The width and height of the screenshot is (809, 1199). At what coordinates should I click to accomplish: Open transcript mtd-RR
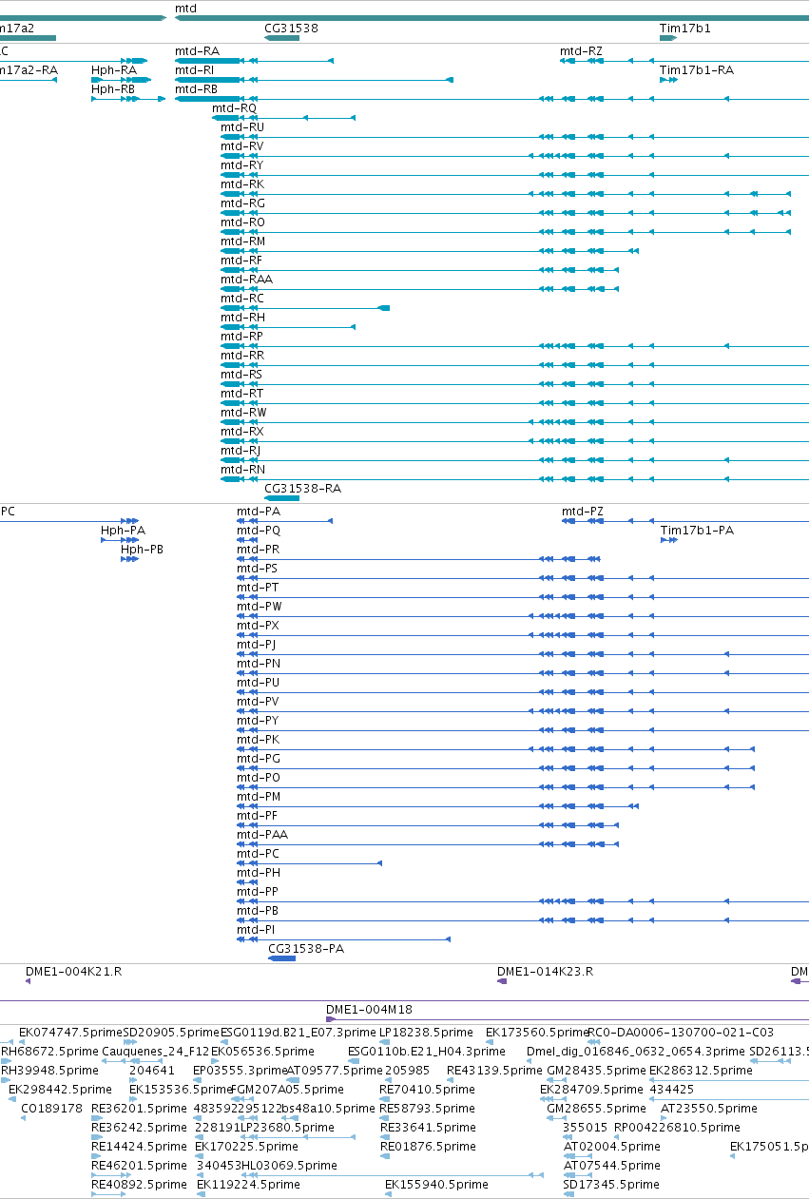(x=242, y=355)
